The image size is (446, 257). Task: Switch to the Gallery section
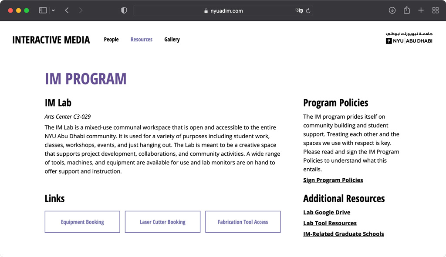click(x=172, y=39)
